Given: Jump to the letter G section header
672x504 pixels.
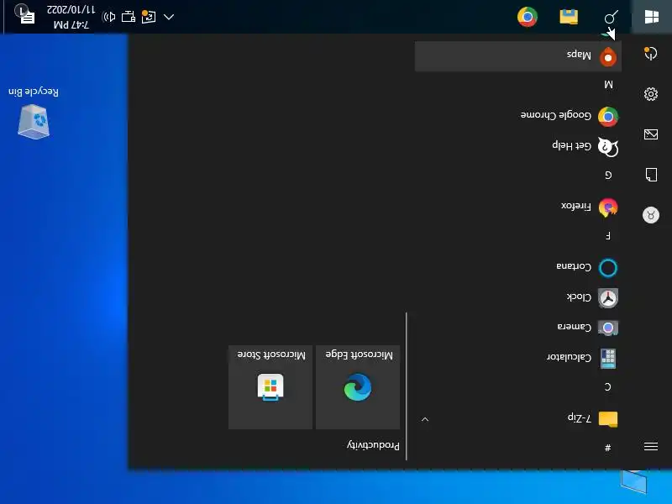Looking at the screenshot, I should pos(608,175).
